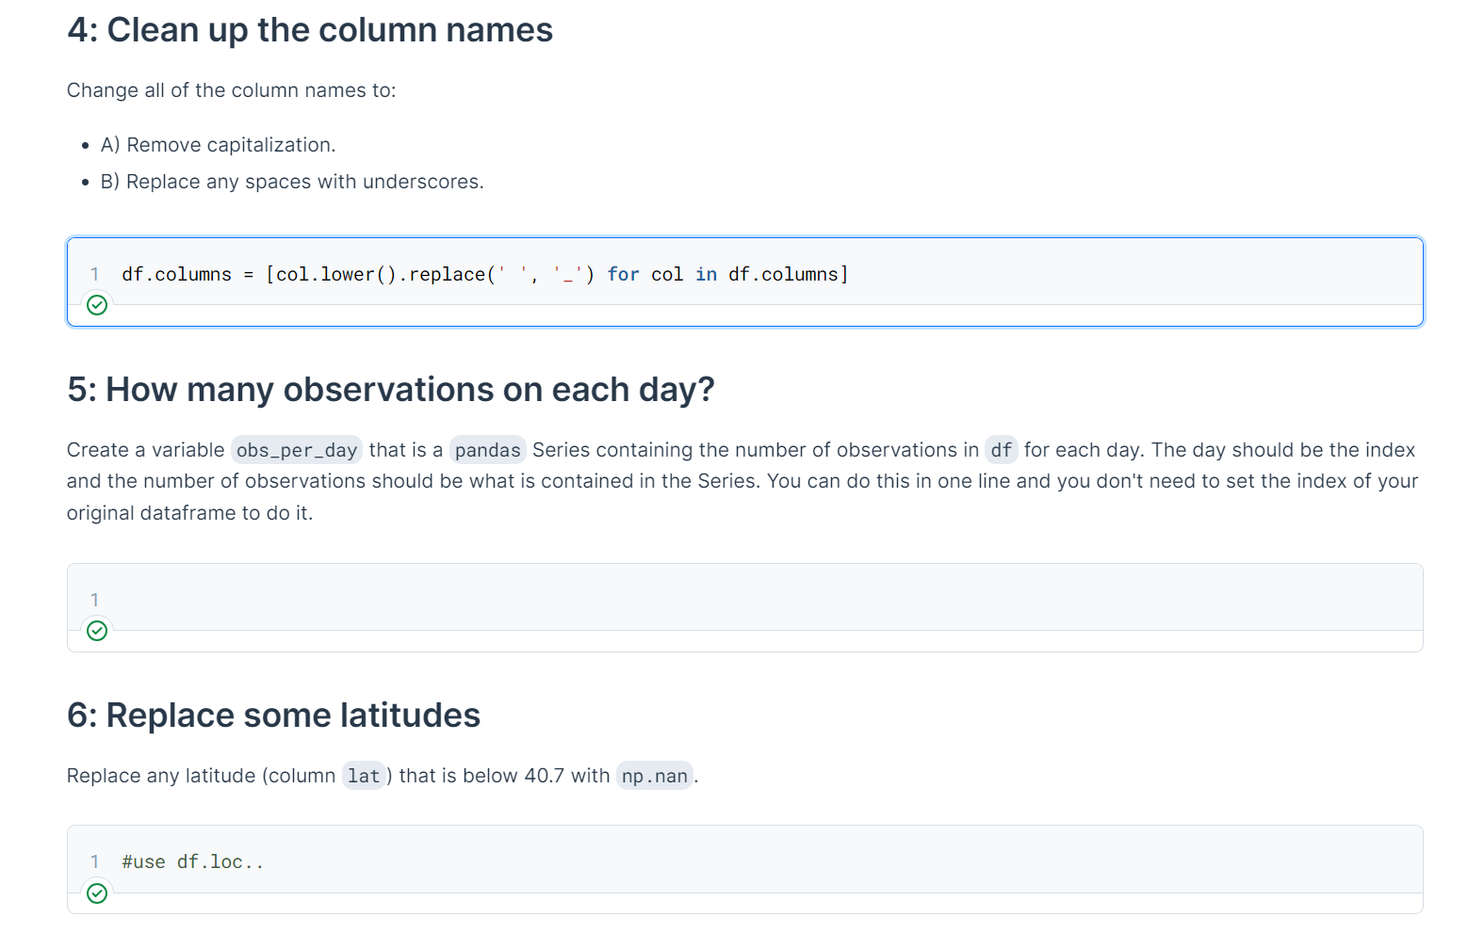
Task: Click the inline 'pandas' code chip
Action: click(x=487, y=451)
